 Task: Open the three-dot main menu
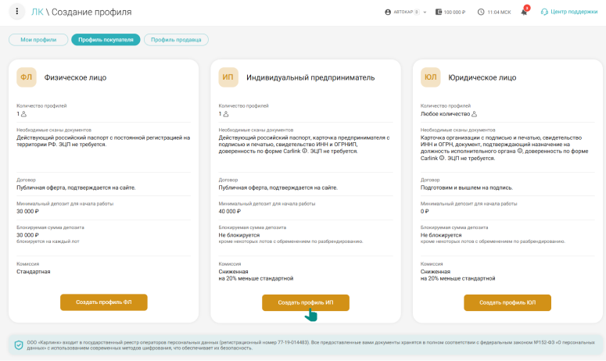[x=17, y=13]
